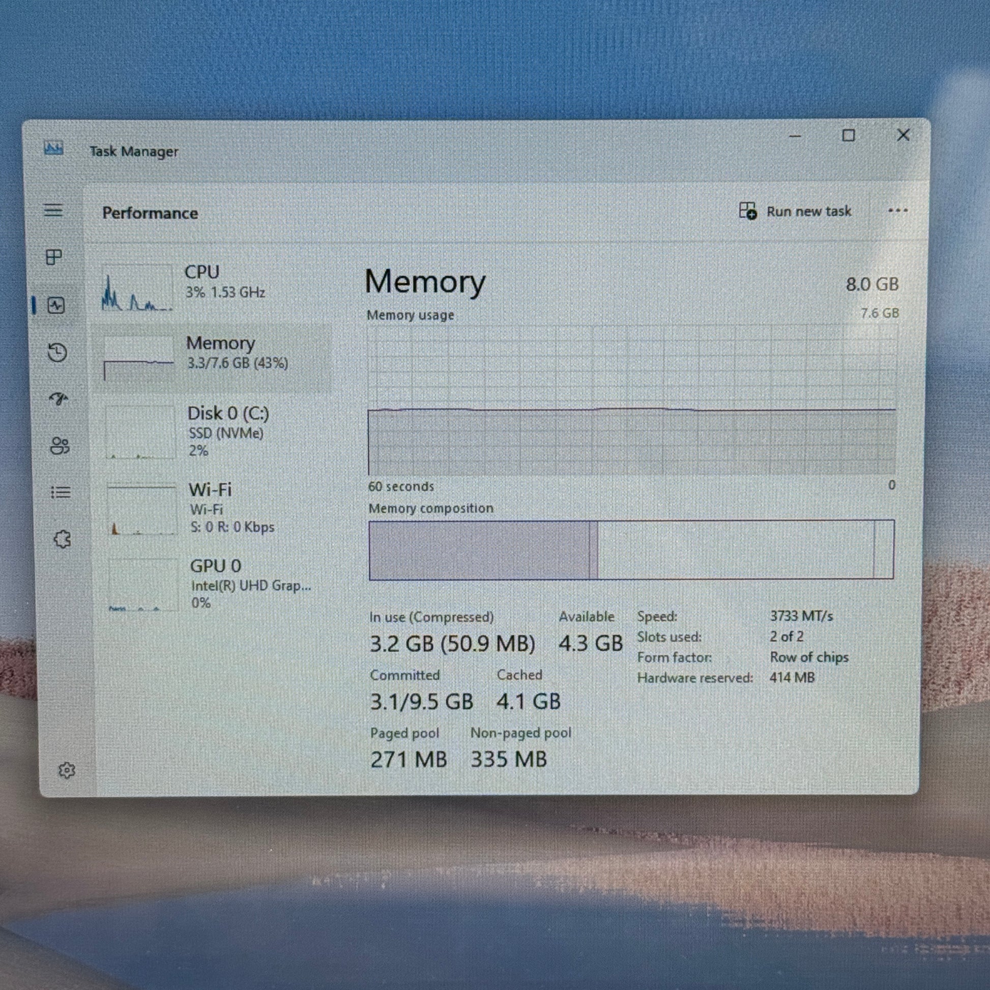Click the Memory composition bar

[631, 550]
